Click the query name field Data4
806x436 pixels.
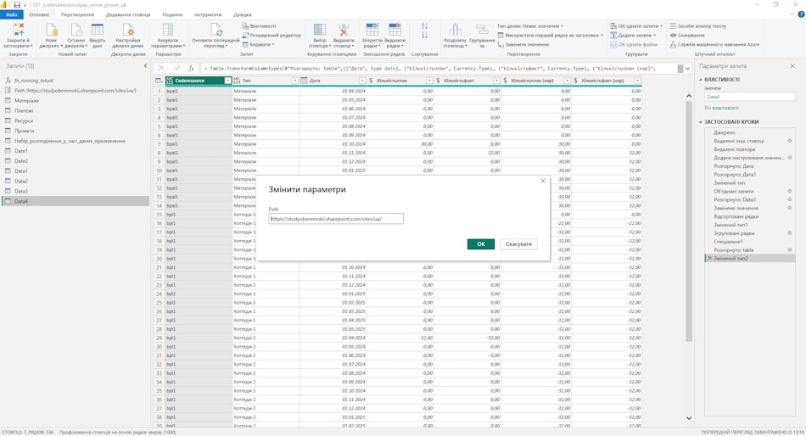[749, 97]
